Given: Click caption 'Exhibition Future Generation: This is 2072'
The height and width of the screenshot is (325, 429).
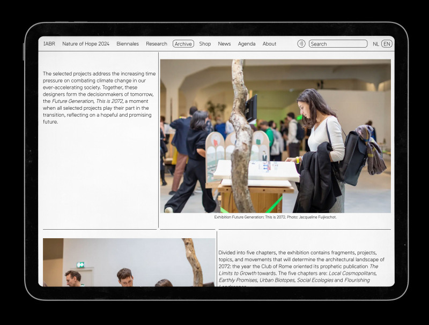Looking at the screenshot, I should [250, 217].
